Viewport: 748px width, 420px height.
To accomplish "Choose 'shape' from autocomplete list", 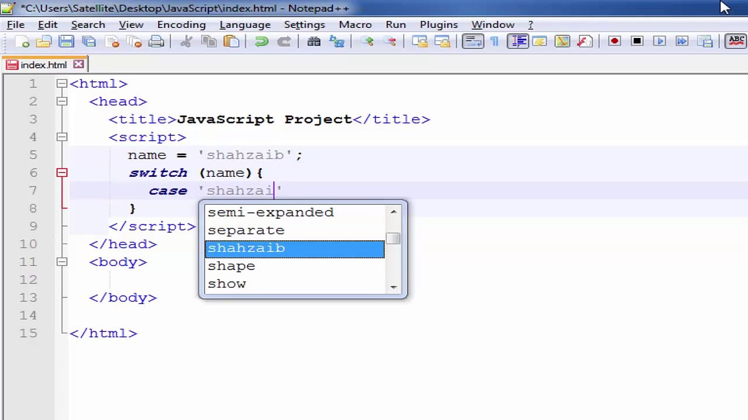I will 295,266.
